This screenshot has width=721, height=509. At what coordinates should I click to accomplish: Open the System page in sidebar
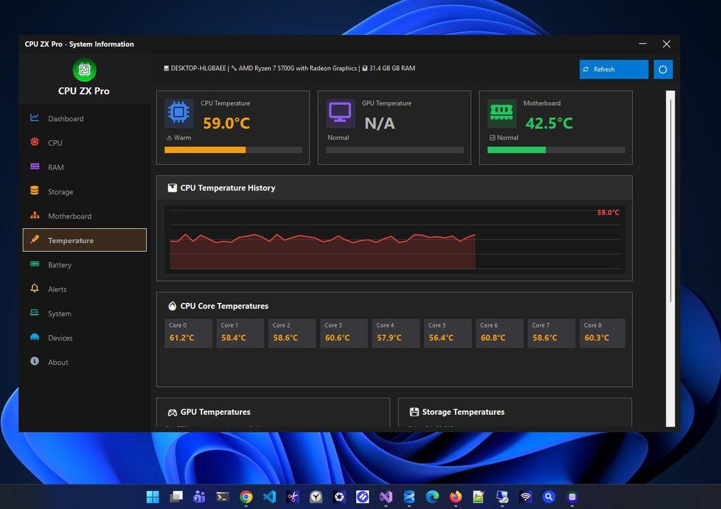[85, 313]
